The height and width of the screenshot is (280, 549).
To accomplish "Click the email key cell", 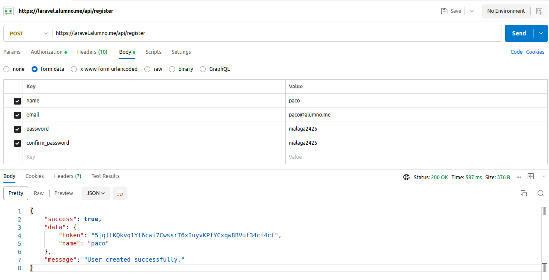I will tap(154, 115).
